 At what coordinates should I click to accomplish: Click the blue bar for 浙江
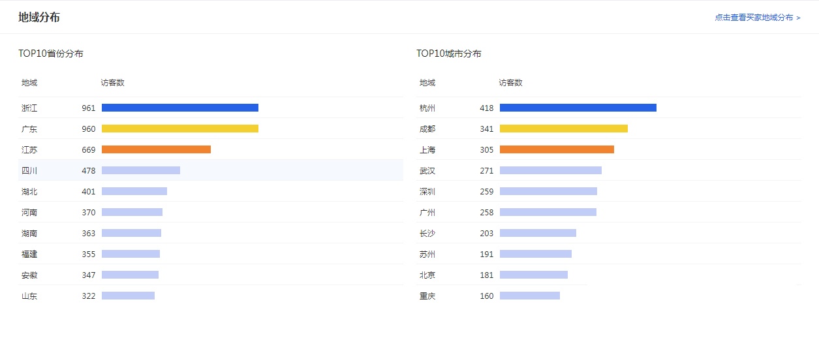pos(180,108)
